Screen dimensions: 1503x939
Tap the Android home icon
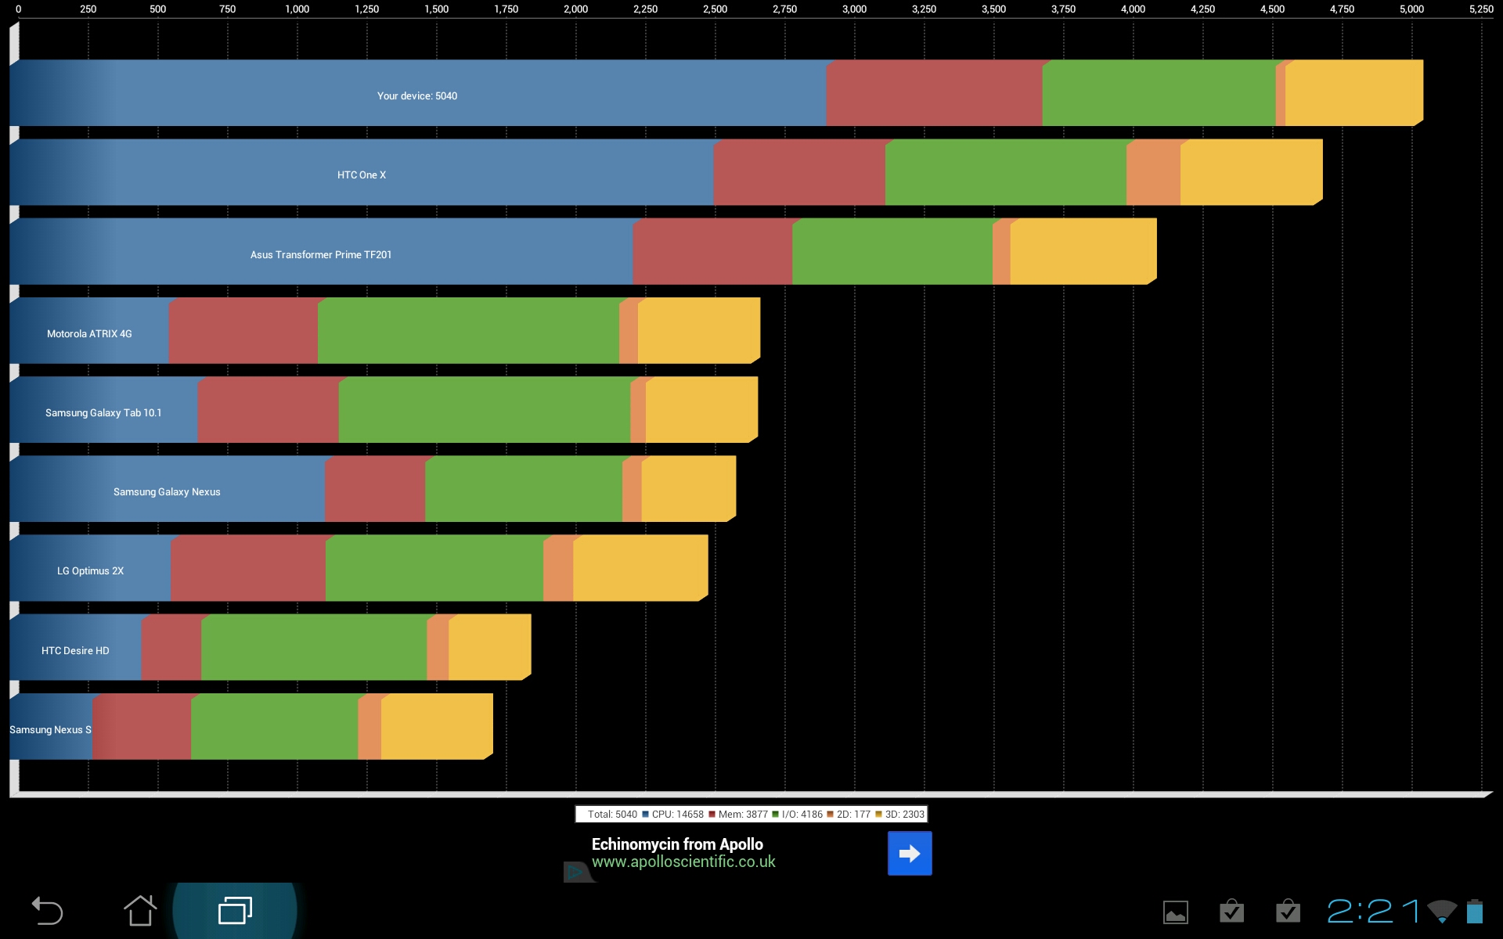[x=140, y=911]
